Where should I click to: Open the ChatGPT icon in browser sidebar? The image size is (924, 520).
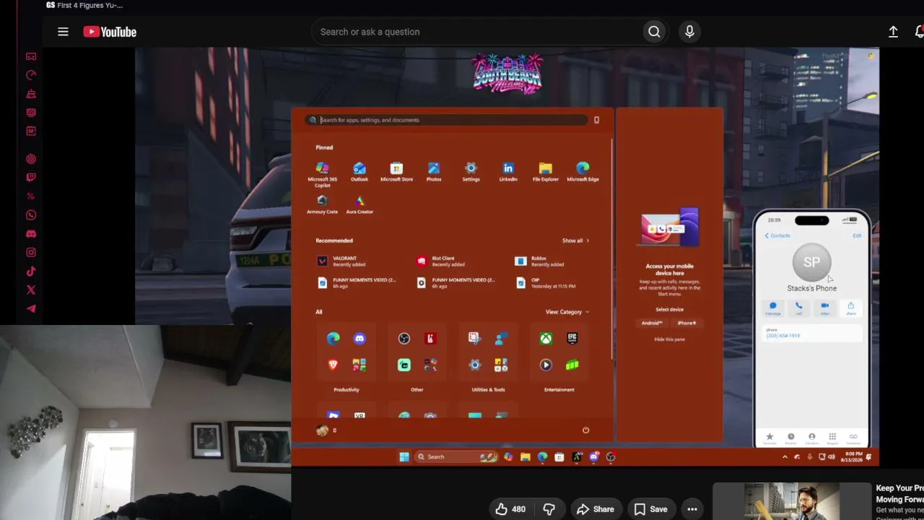pos(31,159)
